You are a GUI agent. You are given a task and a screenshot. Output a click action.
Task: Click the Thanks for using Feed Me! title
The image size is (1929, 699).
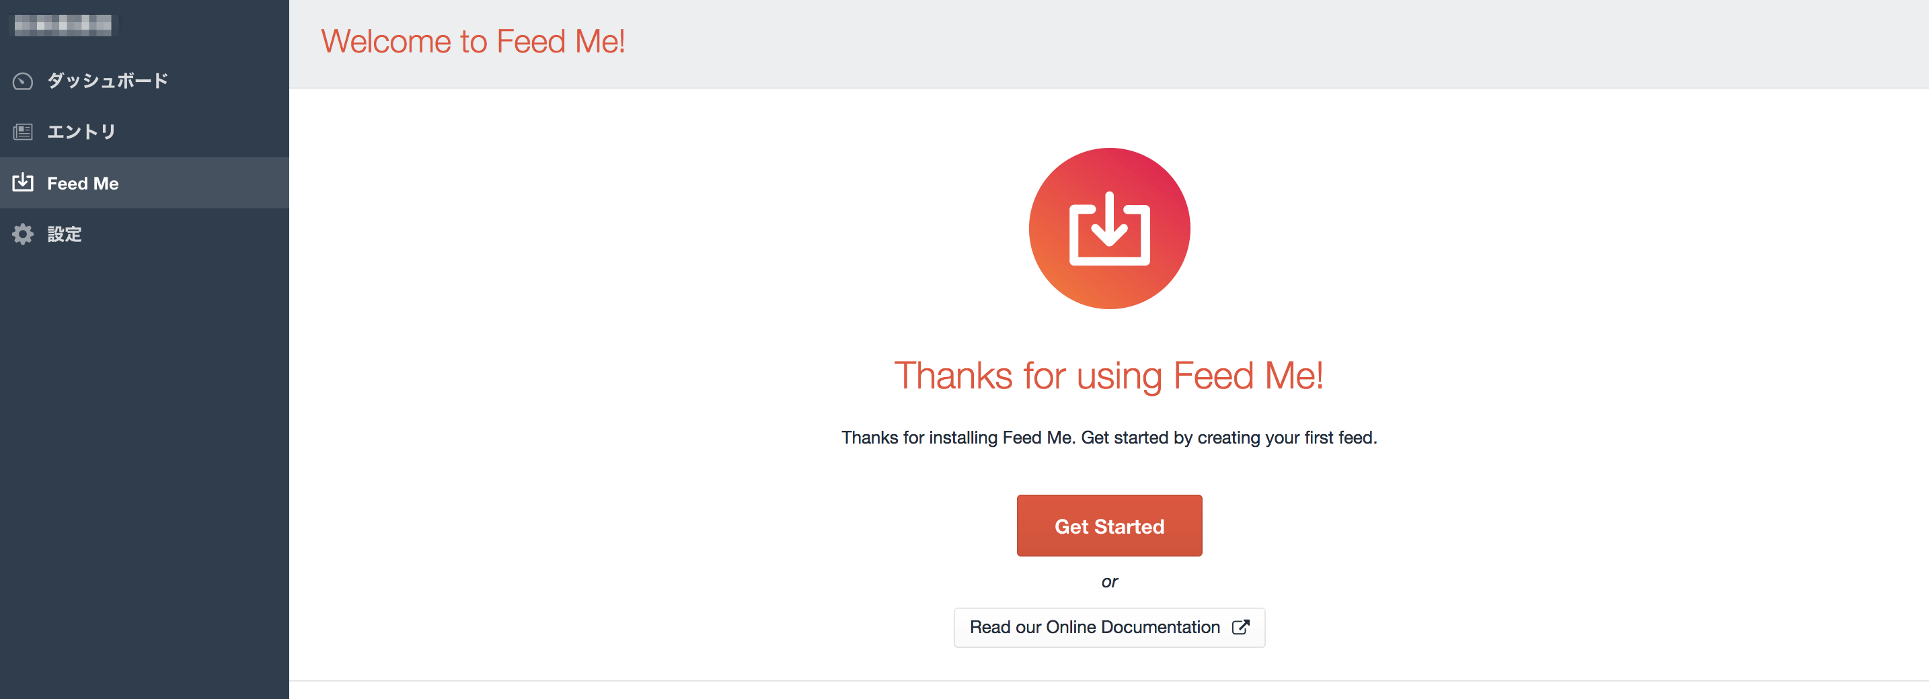click(1109, 375)
